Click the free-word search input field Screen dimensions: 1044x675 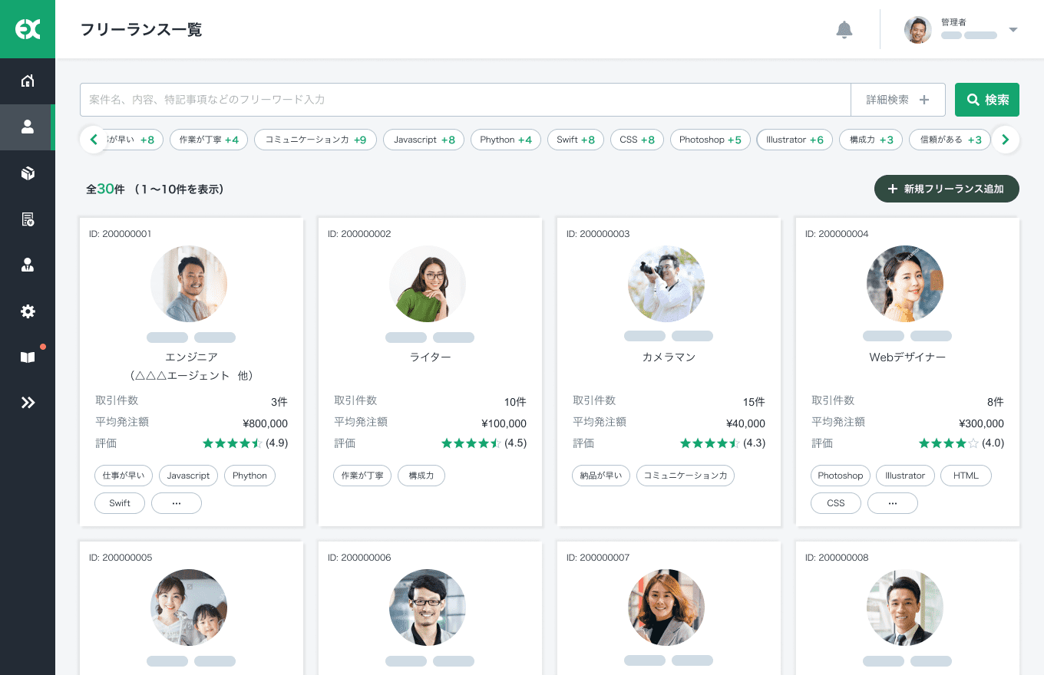click(x=464, y=100)
